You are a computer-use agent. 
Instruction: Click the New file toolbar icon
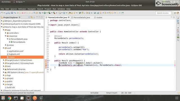2,13
